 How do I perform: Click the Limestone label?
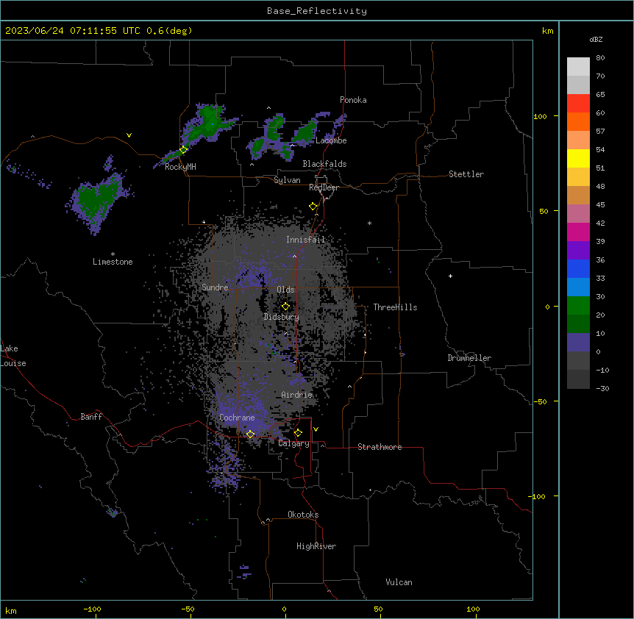point(113,262)
